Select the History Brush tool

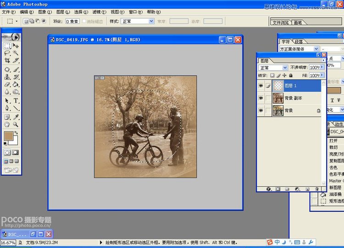click(16, 77)
